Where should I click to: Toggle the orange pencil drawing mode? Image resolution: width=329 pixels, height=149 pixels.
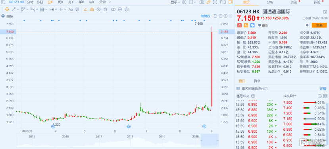pyautogui.click(x=208, y=2)
